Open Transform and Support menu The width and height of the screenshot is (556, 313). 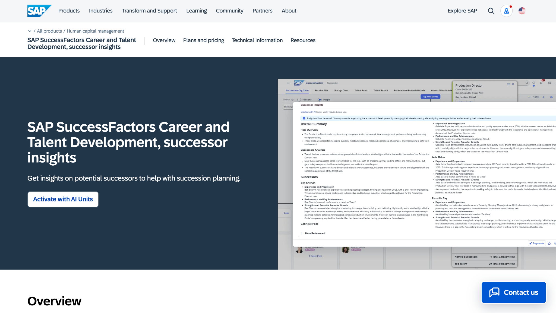[x=149, y=11]
